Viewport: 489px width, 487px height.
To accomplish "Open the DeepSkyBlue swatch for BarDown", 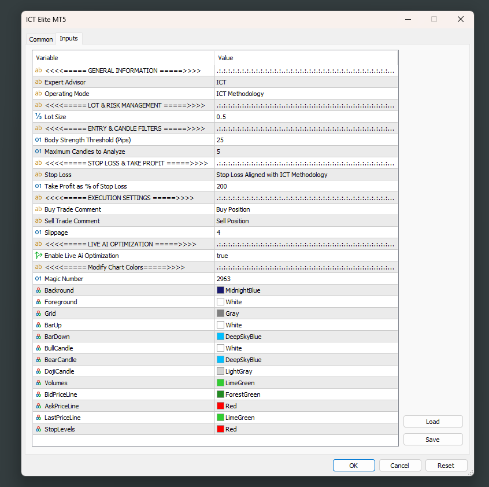I will [x=220, y=336].
